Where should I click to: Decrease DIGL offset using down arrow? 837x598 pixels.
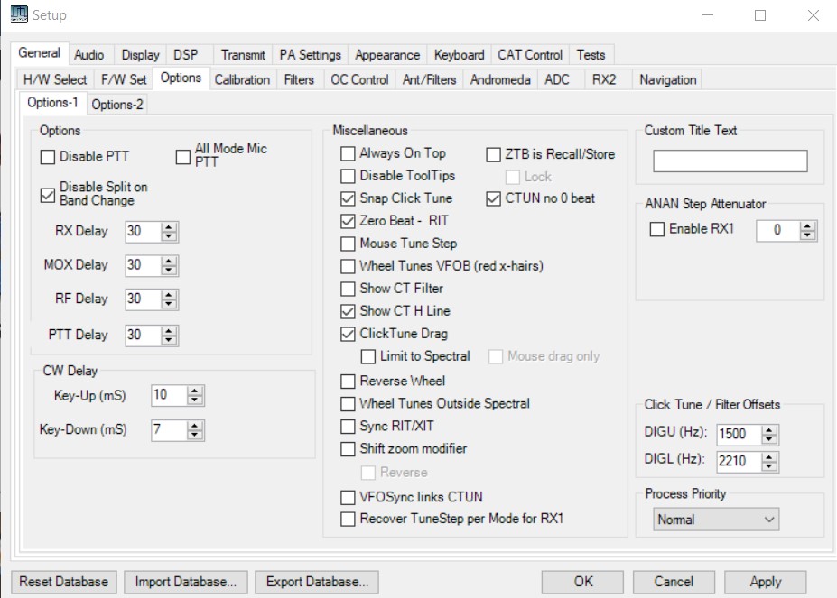pos(768,466)
